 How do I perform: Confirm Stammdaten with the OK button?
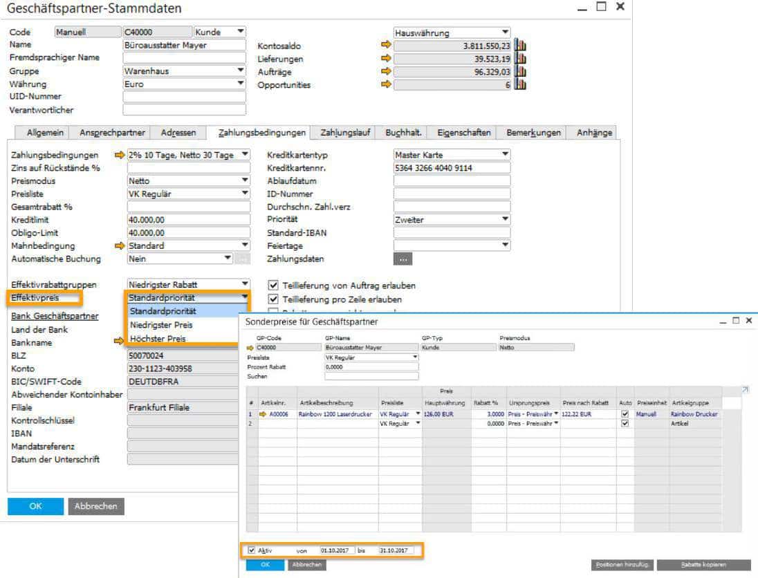click(35, 507)
